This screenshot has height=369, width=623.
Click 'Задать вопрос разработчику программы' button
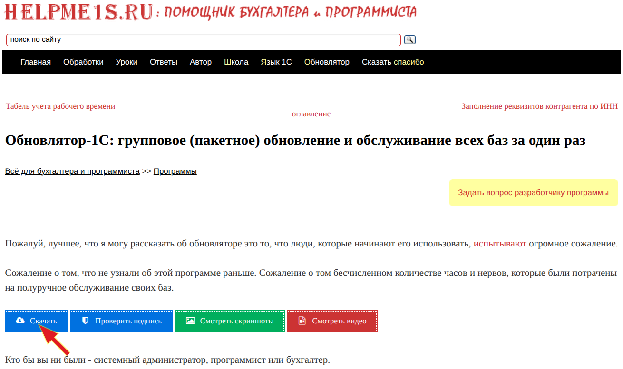click(533, 193)
